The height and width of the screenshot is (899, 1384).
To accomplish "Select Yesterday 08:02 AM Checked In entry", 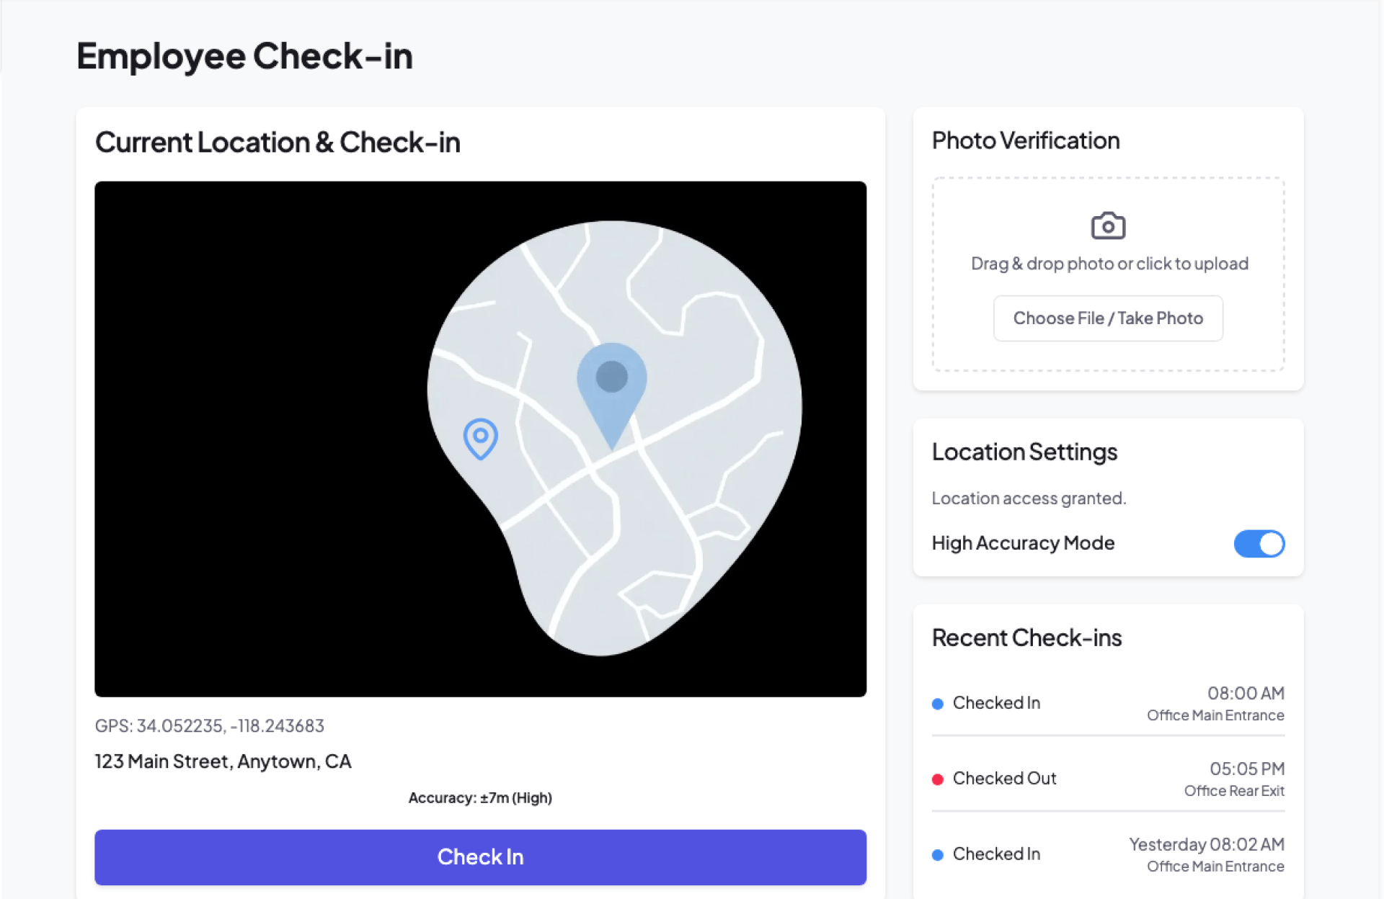I will click(x=1107, y=855).
